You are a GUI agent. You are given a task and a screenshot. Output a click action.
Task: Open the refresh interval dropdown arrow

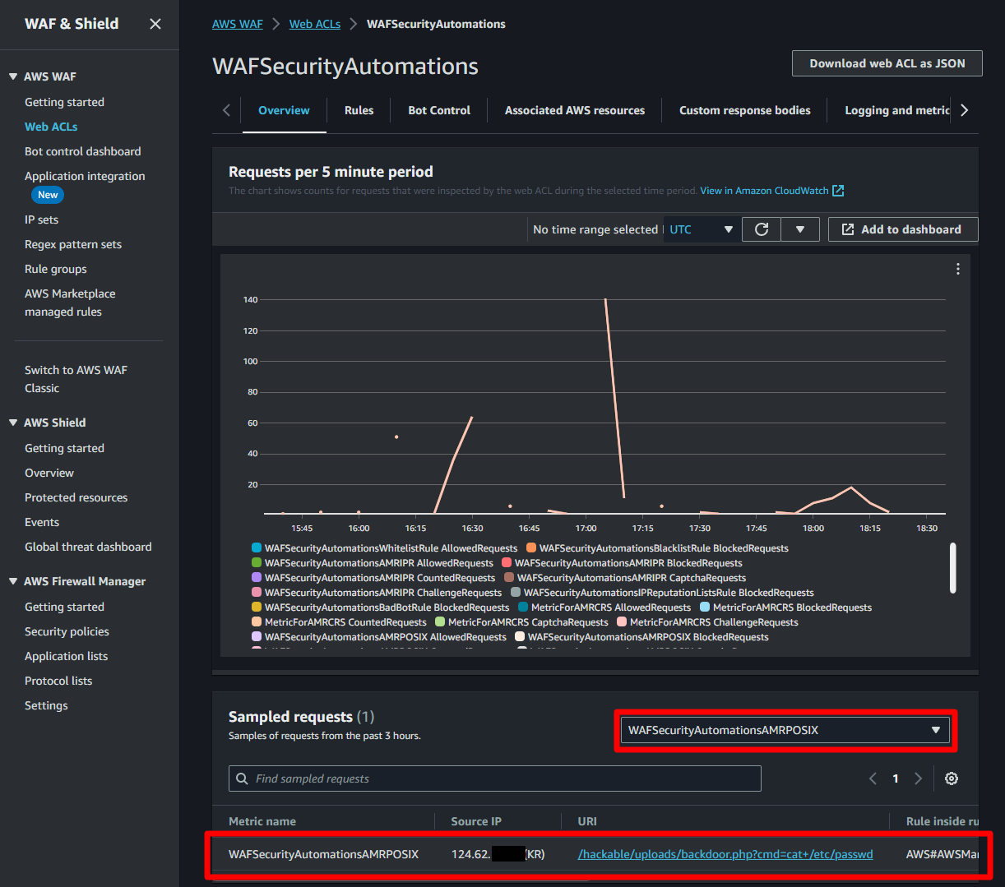[x=799, y=229]
